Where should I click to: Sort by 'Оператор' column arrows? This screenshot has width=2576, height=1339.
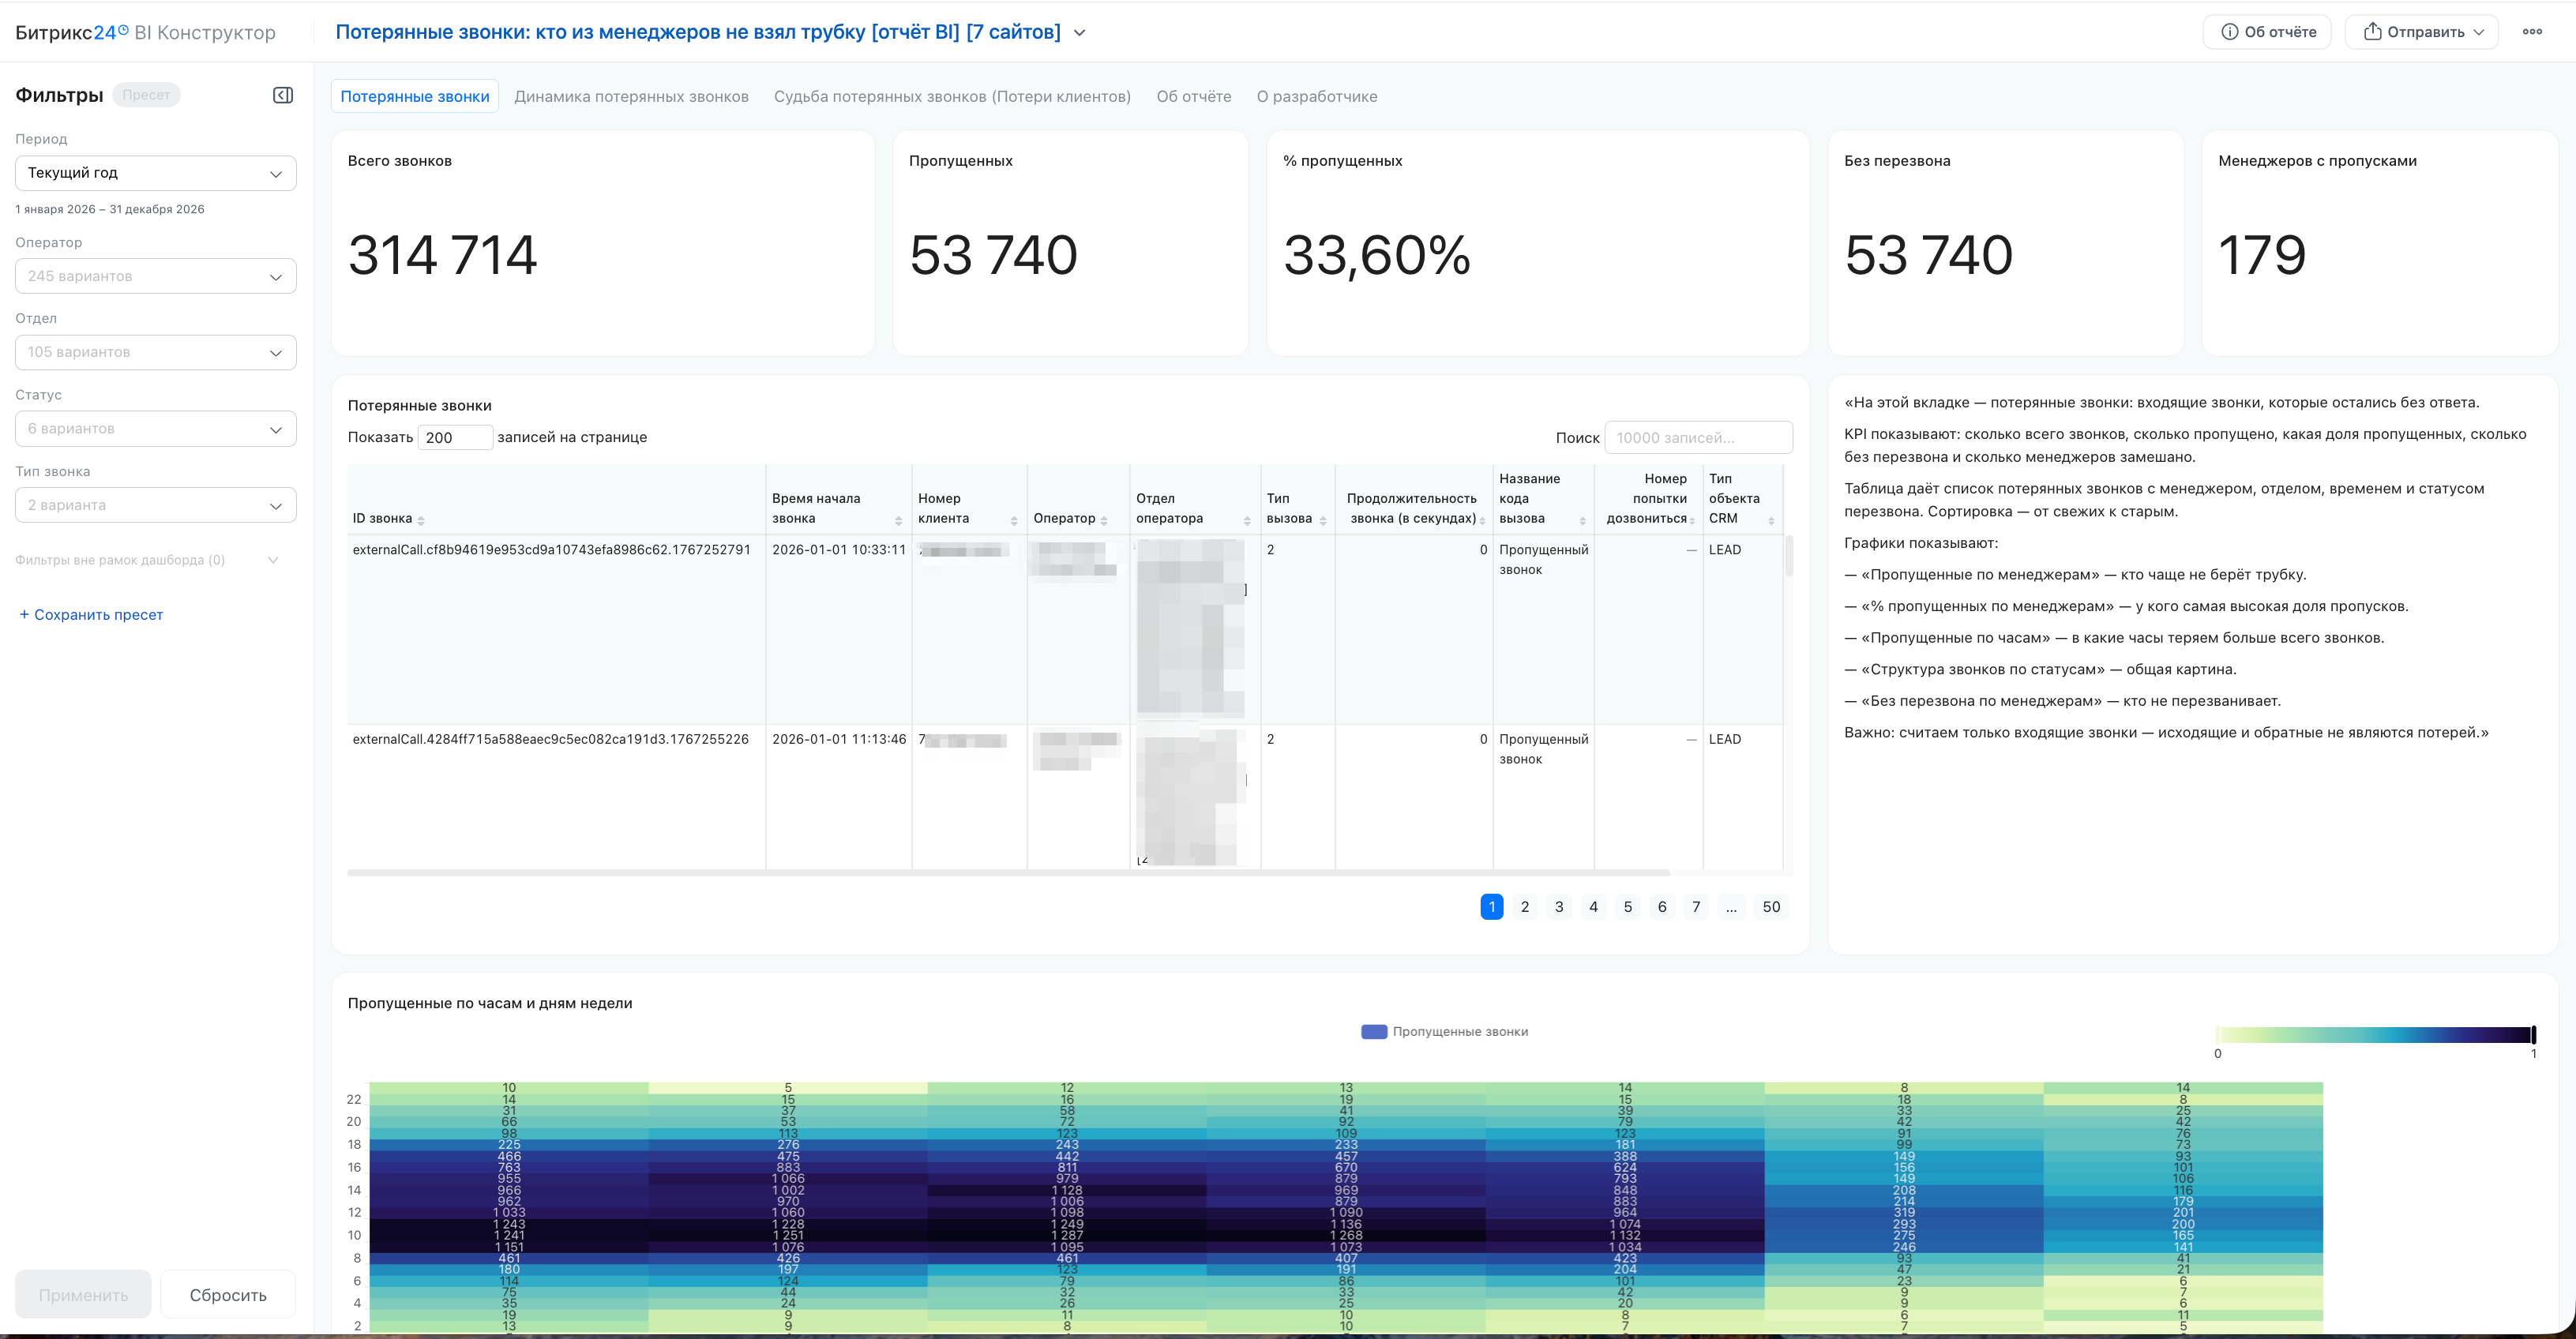tap(1104, 520)
